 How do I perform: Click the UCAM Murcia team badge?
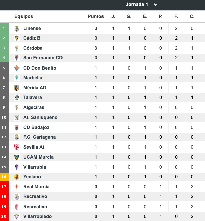[x=17, y=157]
